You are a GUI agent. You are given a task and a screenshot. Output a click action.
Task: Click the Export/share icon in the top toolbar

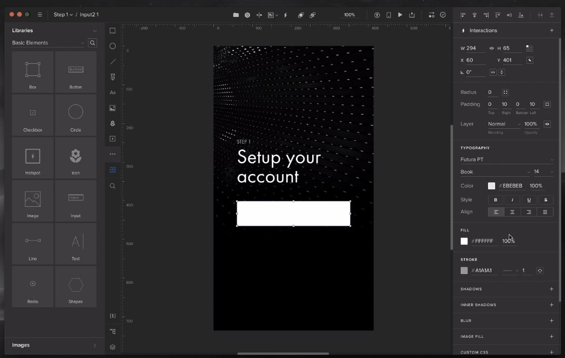[x=412, y=15]
